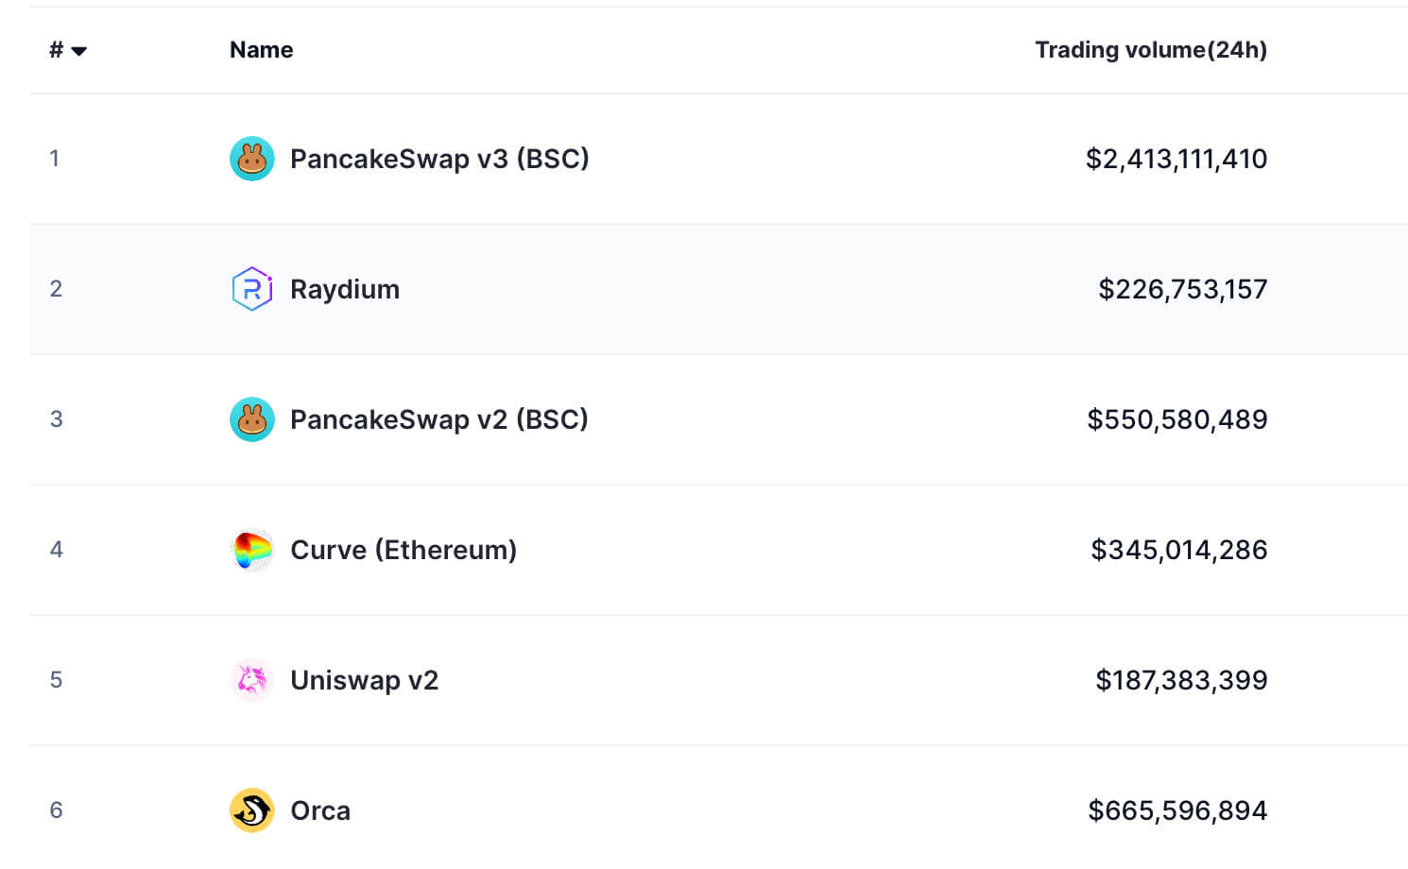The height and width of the screenshot is (869, 1408).
Task: Click the $2,413,111,410 volume value
Action: [1176, 159]
